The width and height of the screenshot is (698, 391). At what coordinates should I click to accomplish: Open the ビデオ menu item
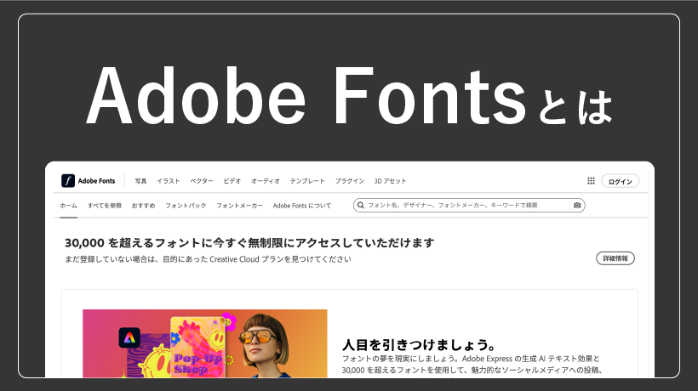(232, 181)
